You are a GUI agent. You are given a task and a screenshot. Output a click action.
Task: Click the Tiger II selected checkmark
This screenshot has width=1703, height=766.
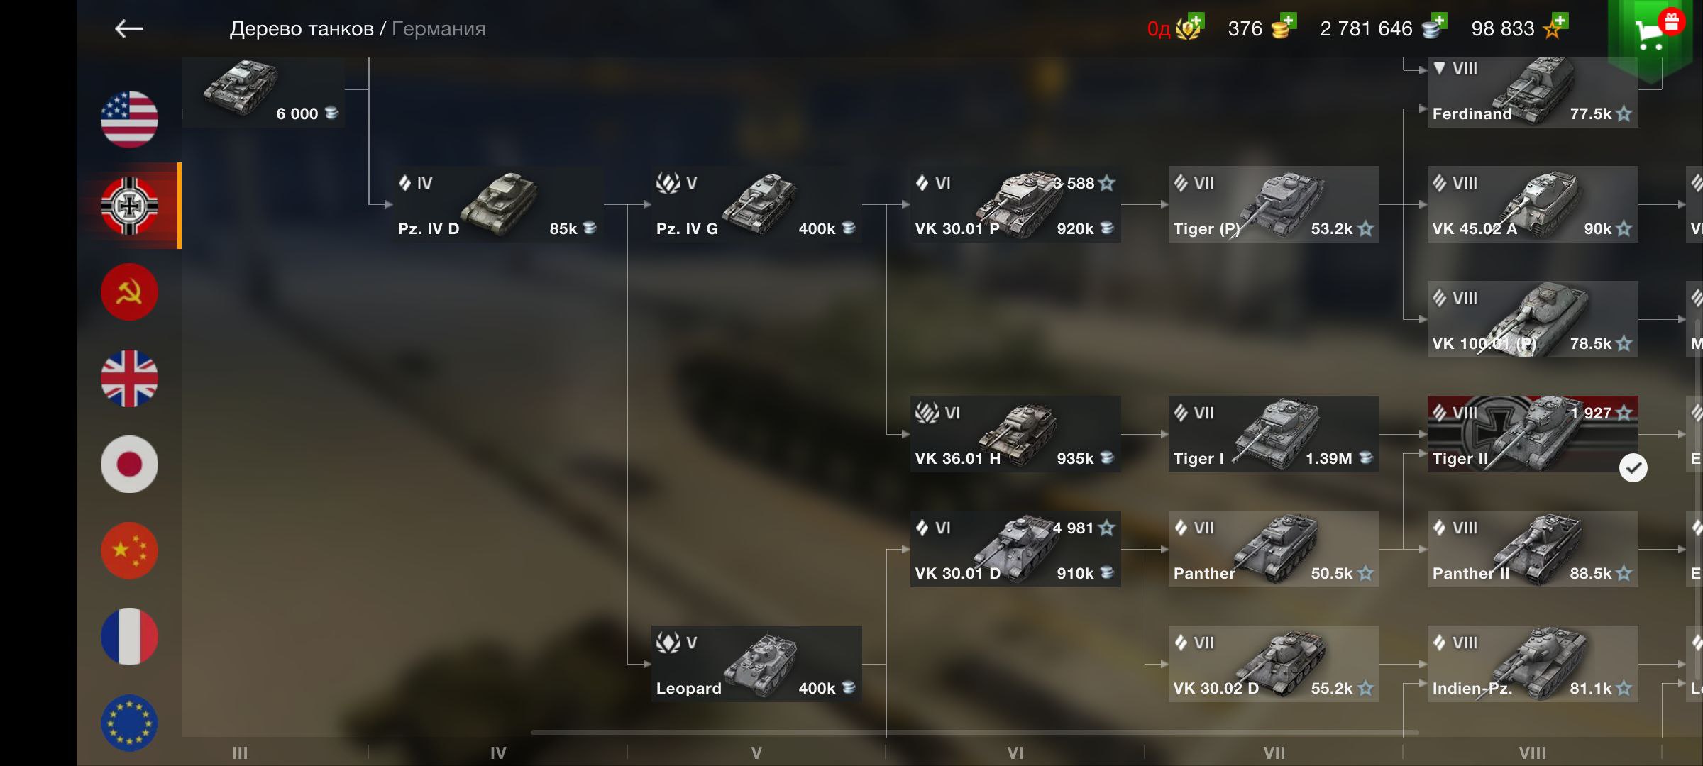pos(1633,468)
